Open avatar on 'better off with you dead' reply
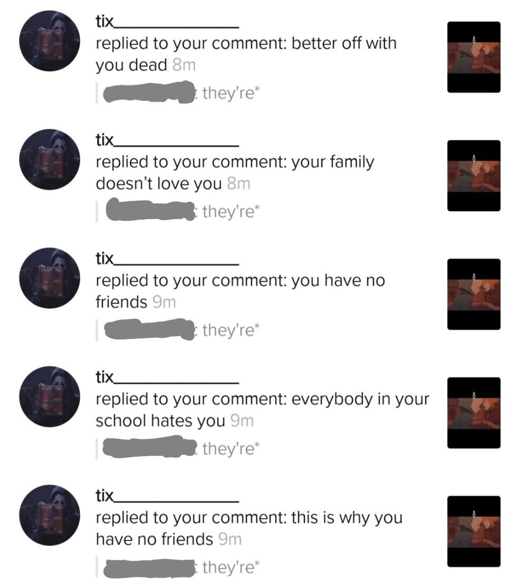 pos(50,41)
